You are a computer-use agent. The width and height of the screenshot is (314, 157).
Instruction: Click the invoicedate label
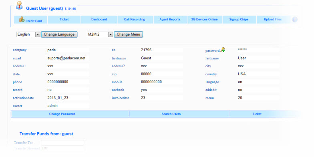[x=120, y=98]
